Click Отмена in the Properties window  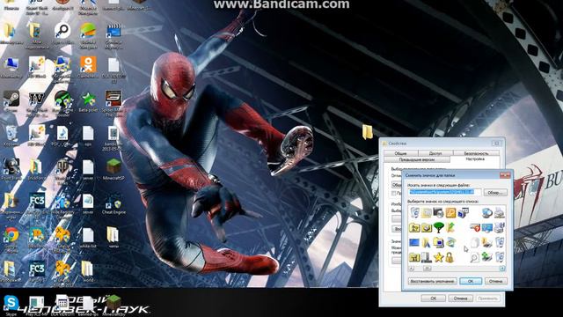(x=460, y=298)
